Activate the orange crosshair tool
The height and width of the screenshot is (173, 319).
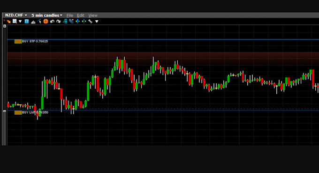point(46,22)
